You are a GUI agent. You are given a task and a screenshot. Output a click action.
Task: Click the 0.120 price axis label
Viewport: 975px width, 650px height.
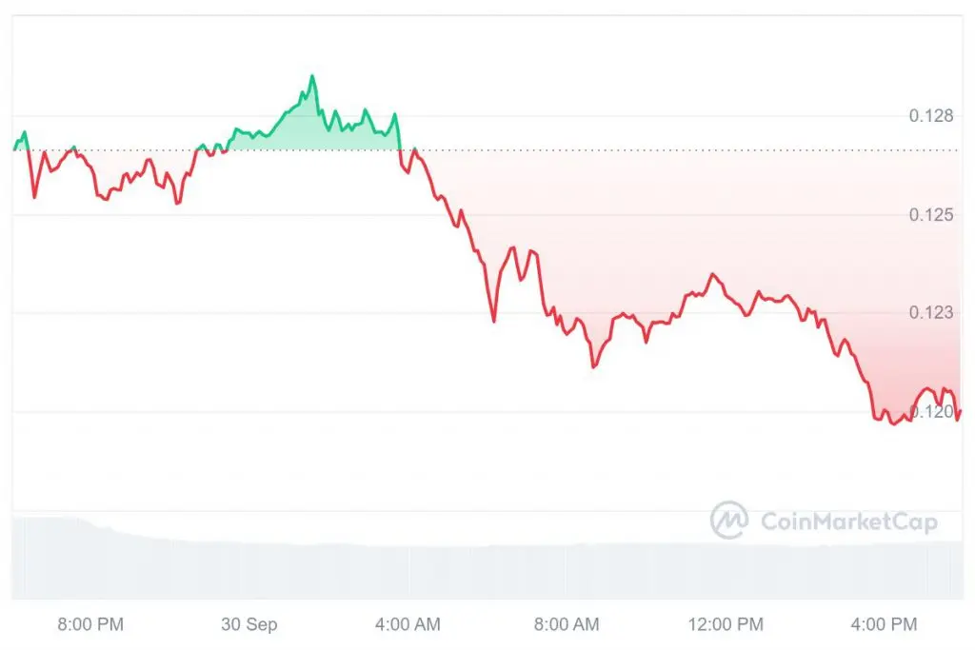tap(931, 411)
